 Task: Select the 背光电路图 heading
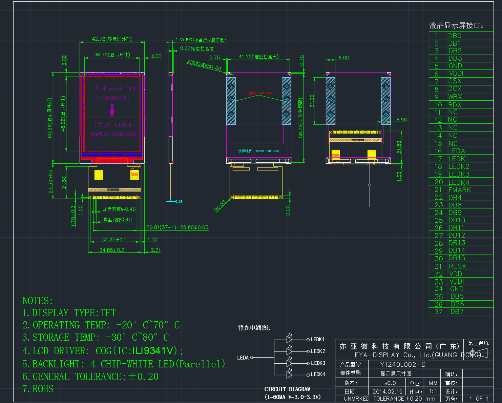click(x=254, y=328)
